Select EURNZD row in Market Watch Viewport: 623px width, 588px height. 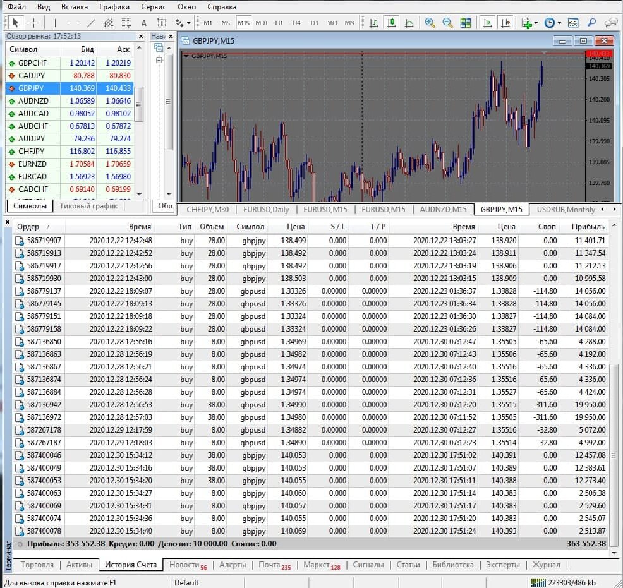(70, 164)
